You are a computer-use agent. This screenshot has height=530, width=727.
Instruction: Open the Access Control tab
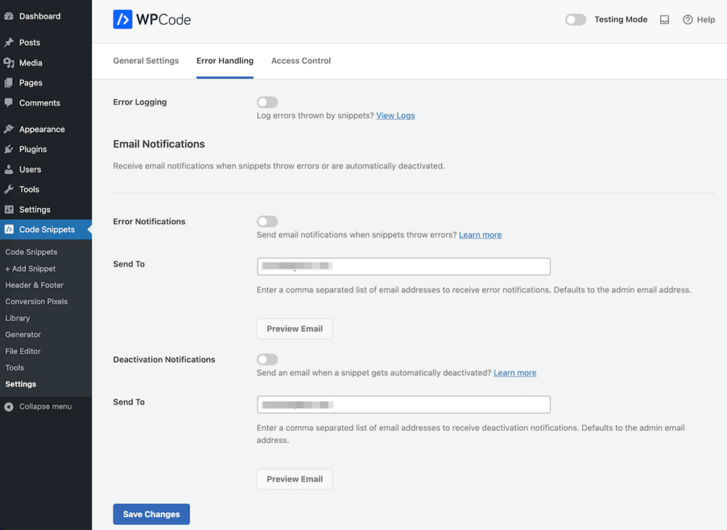coord(300,60)
